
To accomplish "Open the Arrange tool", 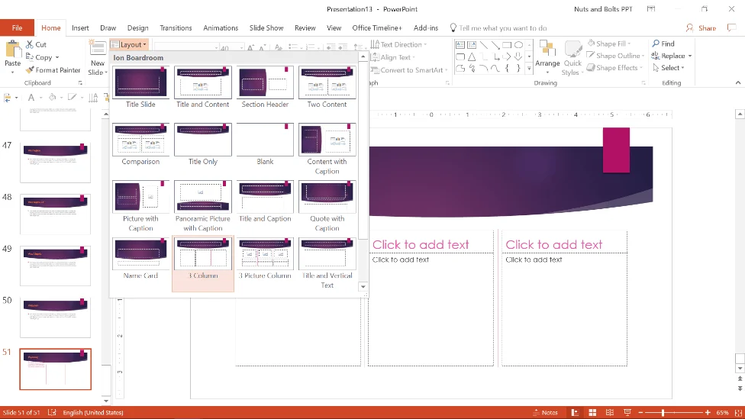I will point(547,56).
